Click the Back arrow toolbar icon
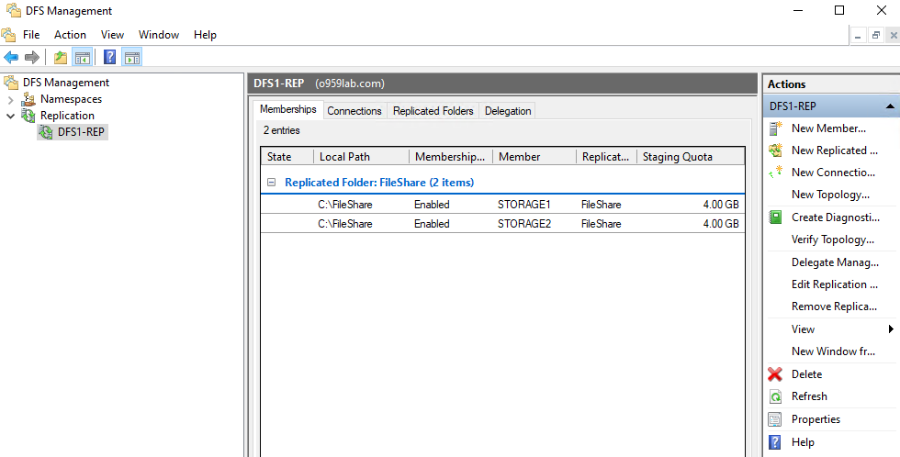This screenshot has width=900, height=457. [11, 57]
